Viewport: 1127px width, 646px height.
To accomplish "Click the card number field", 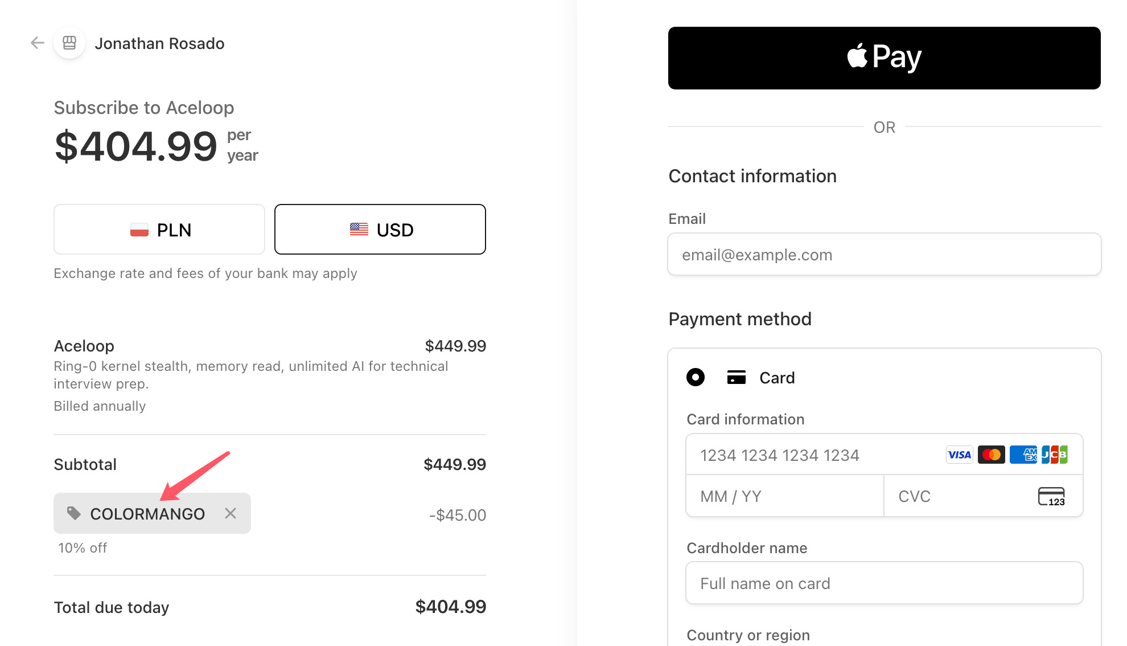I will tap(884, 455).
